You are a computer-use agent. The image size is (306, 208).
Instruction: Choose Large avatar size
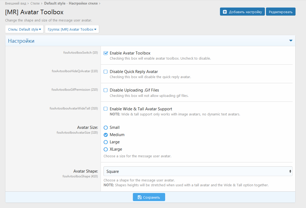[106, 142]
